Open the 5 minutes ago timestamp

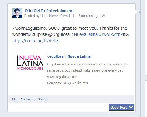tap(89, 16)
